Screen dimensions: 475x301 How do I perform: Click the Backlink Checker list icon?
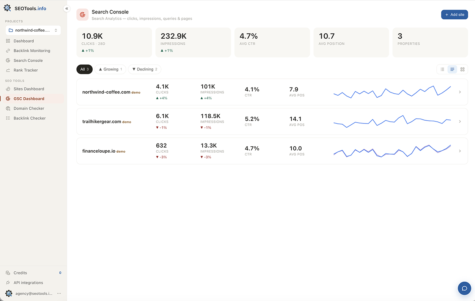pos(8,118)
